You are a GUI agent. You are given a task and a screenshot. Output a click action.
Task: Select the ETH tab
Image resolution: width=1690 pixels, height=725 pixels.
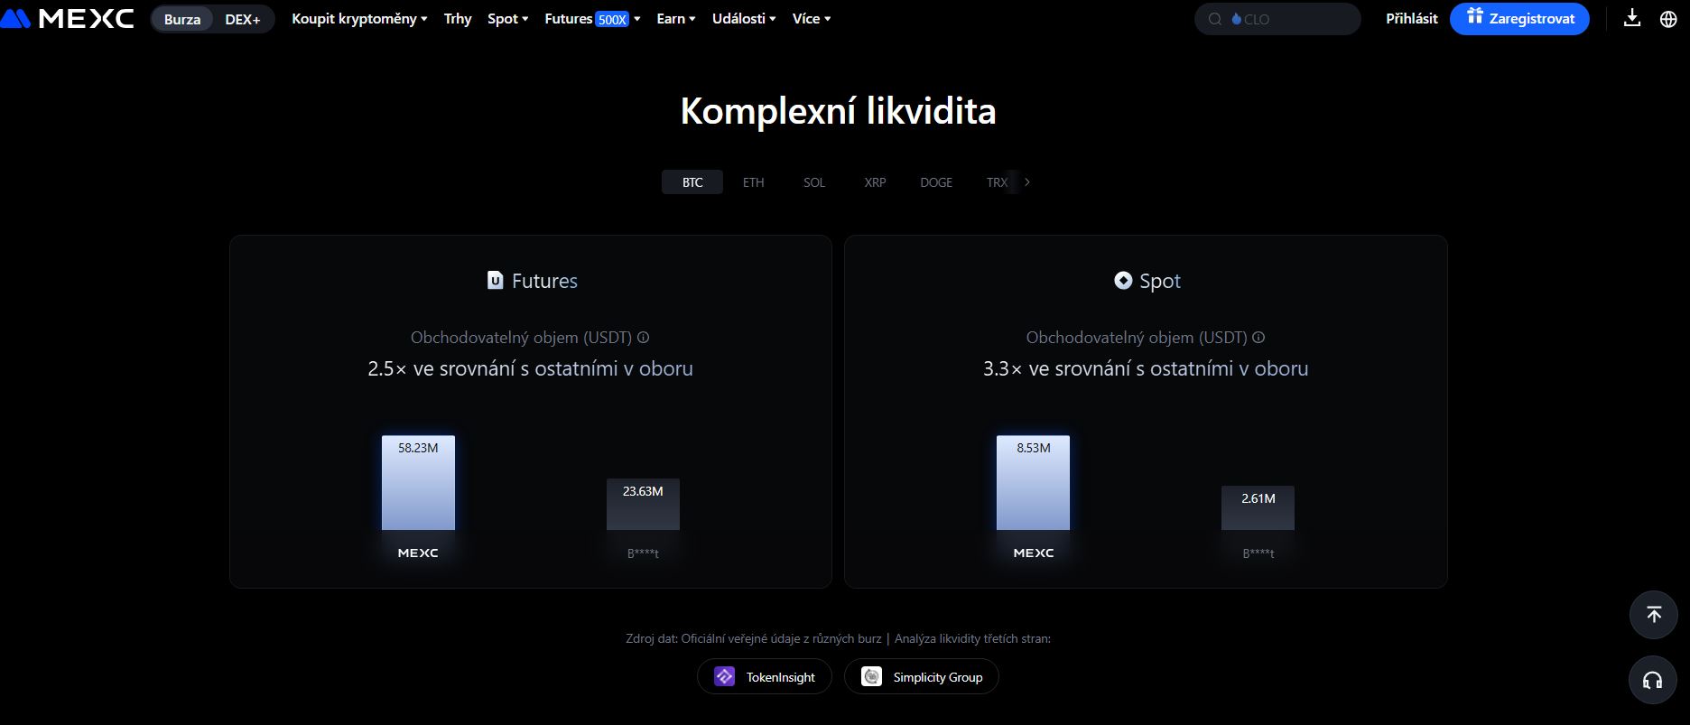coord(753,182)
